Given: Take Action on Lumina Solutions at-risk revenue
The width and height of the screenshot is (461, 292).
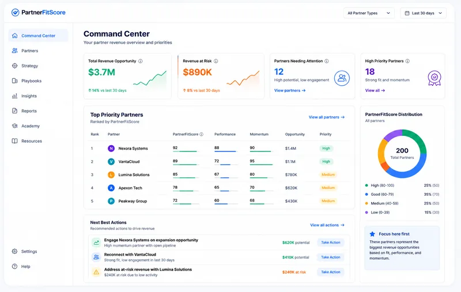Looking at the screenshot, I should pos(330,272).
